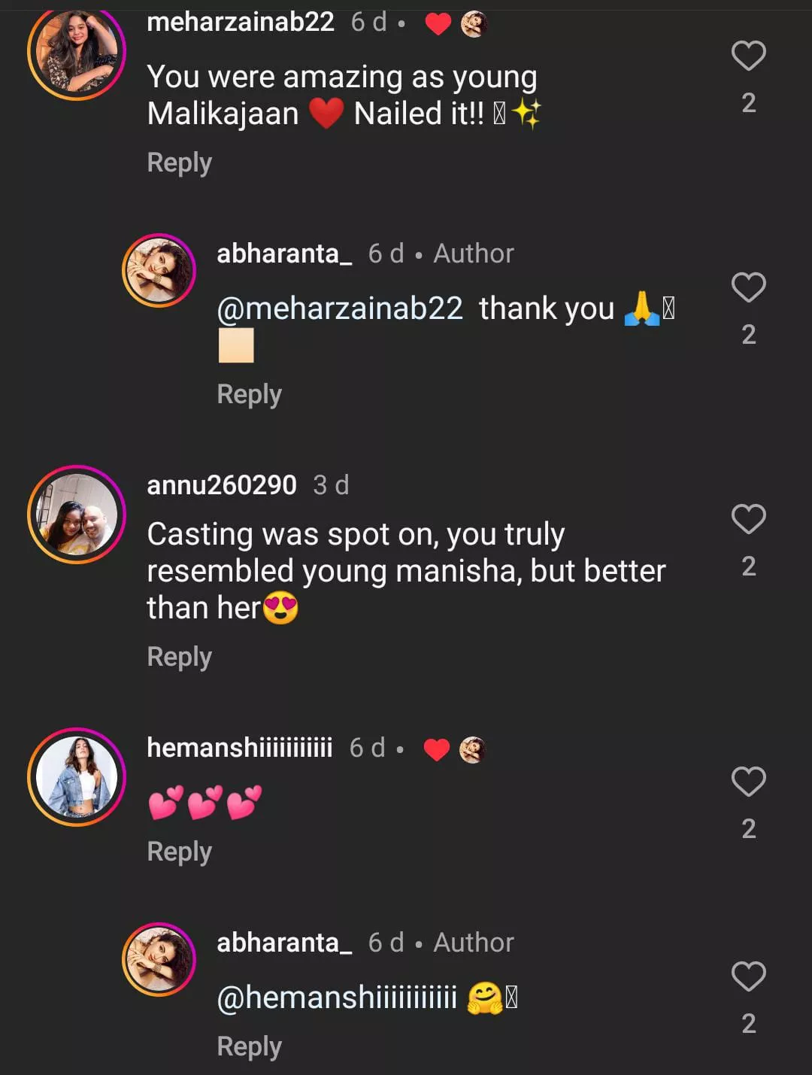812x1075 pixels.
Task: Open the @meharzainab22 mention link
Action: (x=340, y=308)
